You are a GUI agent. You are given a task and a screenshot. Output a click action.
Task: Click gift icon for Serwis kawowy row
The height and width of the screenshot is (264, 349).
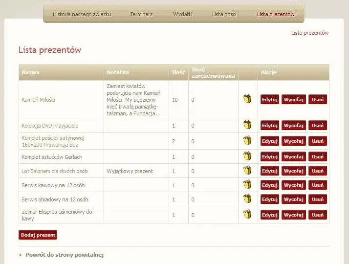coord(247,184)
